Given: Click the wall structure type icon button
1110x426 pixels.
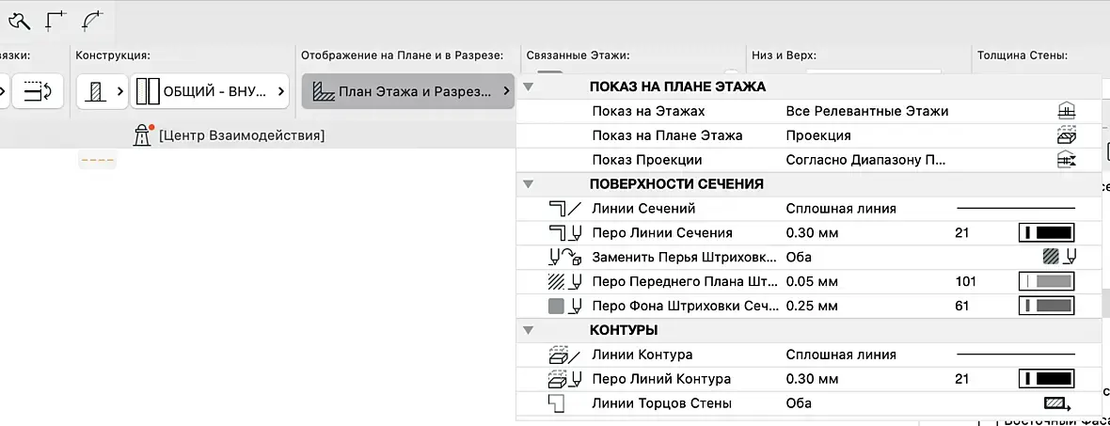Looking at the screenshot, I should coord(102,91).
